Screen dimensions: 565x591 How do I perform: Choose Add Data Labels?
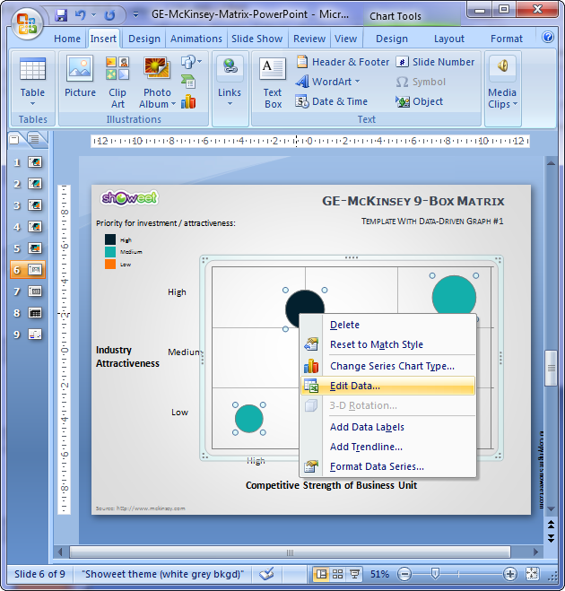387,427
